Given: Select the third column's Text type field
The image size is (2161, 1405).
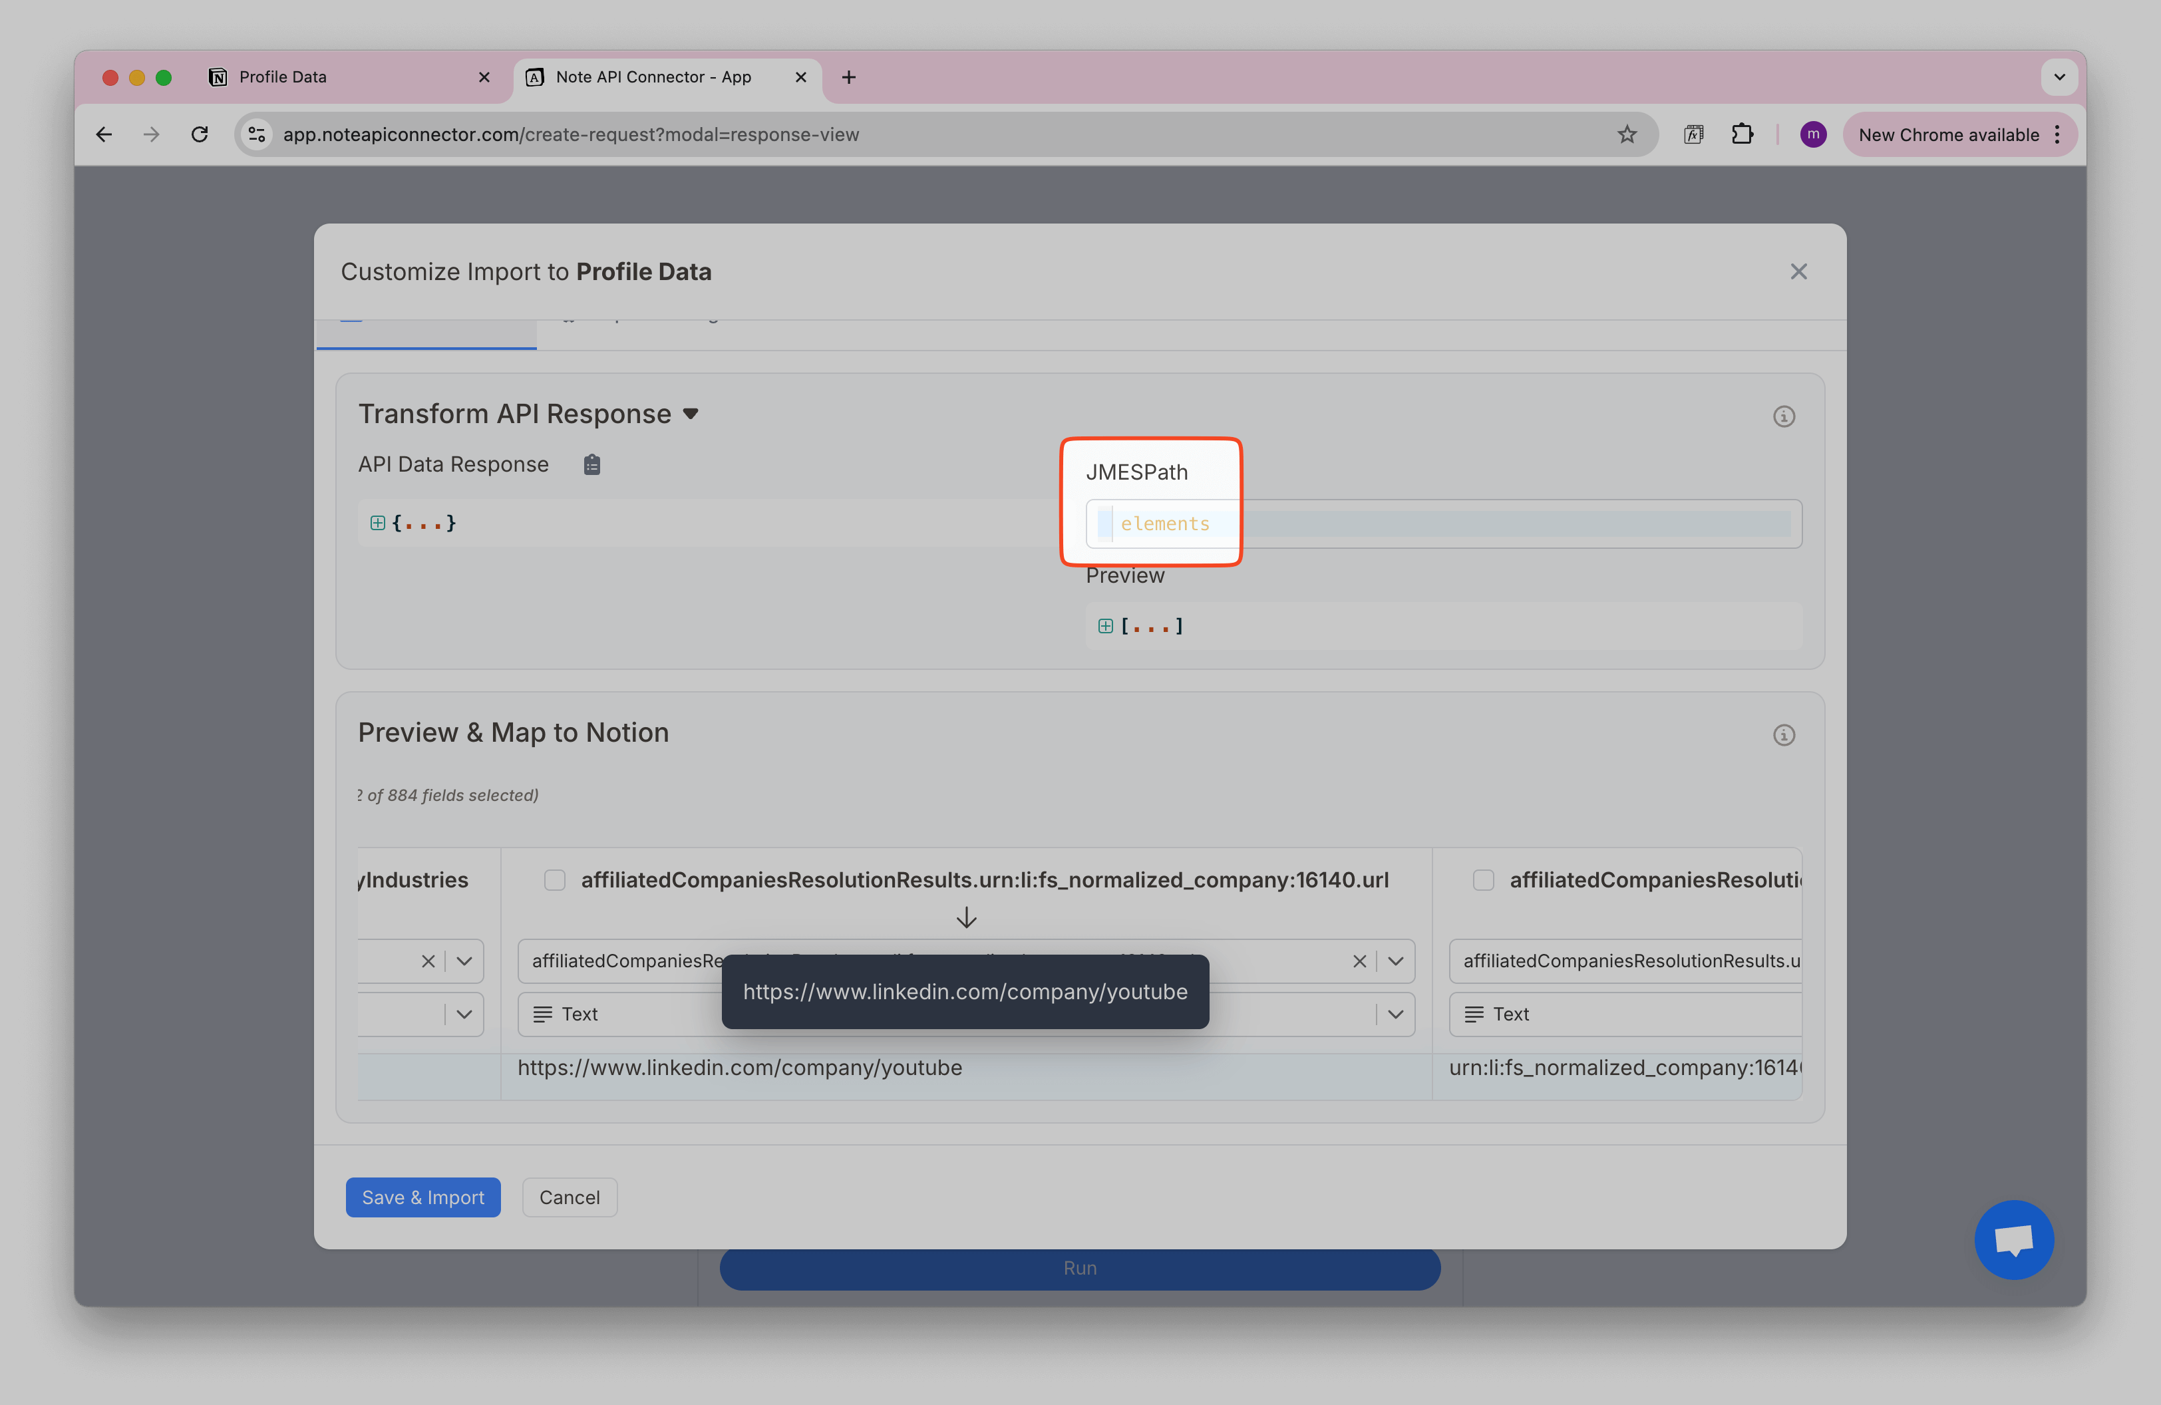Looking at the screenshot, I should pyautogui.click(x=1624, y=1014).
